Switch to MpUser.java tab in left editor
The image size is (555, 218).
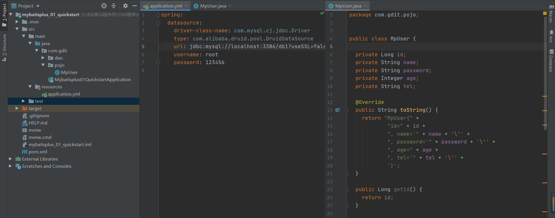point(213,6)
